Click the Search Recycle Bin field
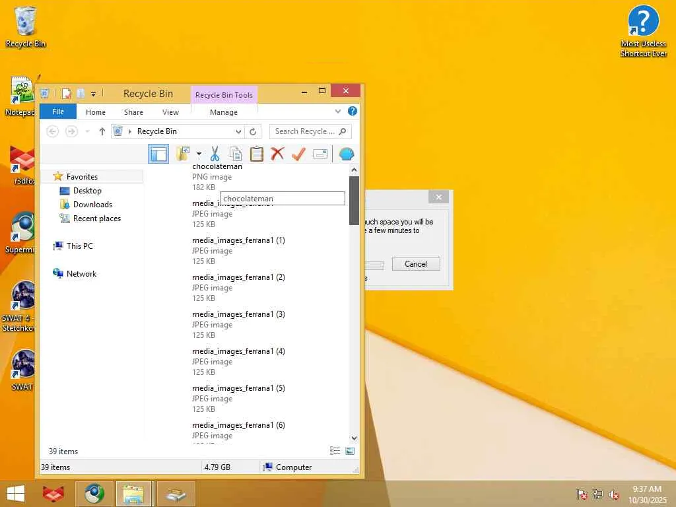Image resolution: width=676 pixels, height=507 pixels. pyautogui.click(x=310, y=131)
